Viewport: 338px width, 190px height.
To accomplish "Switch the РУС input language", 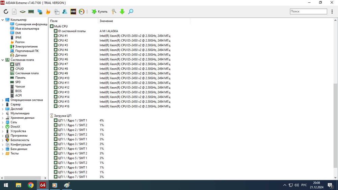I will [304, 185].
